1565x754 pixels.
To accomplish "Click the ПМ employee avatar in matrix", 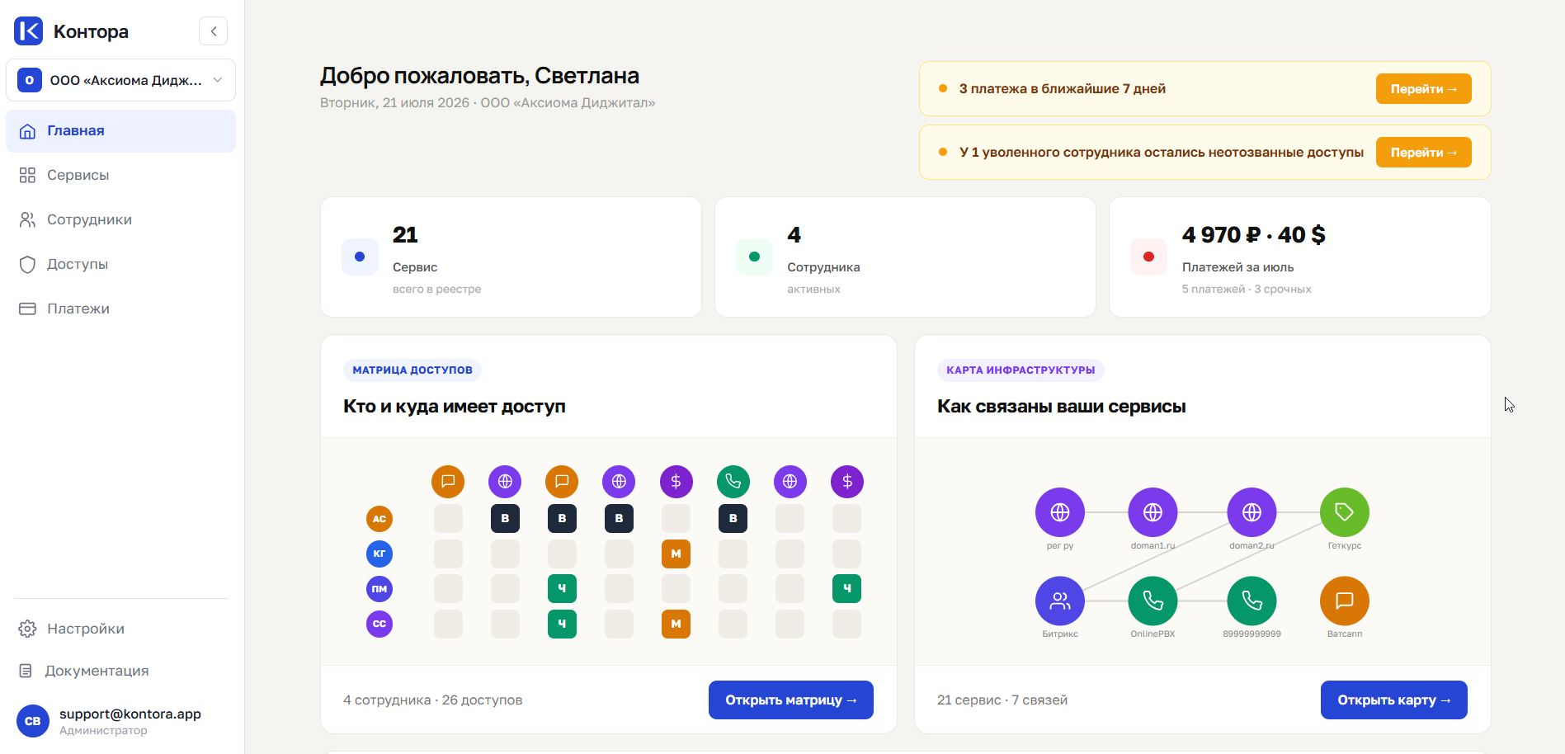I will click(x=379, y=589).
